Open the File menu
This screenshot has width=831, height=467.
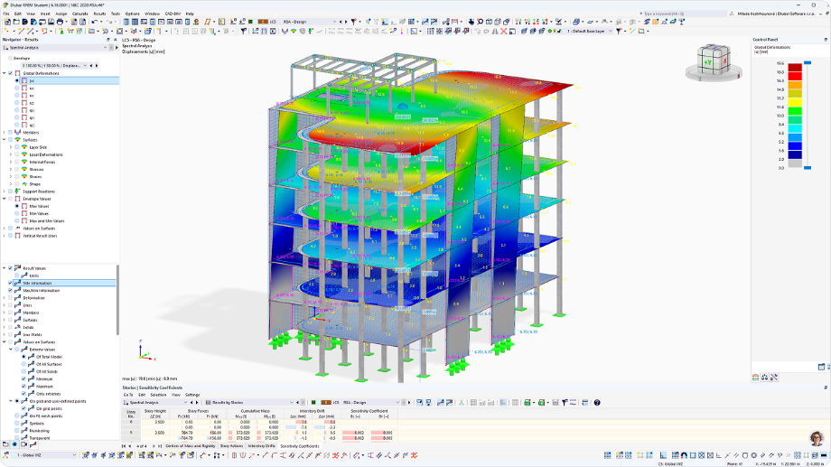pos(5,14)
